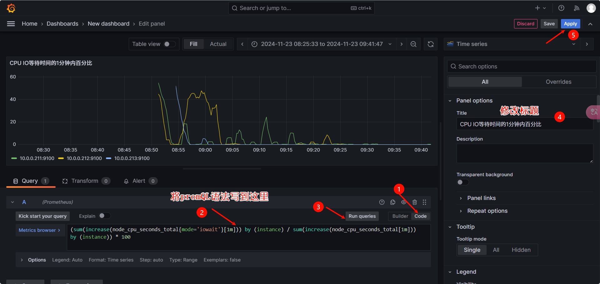Open the hamburger navigation menu

tap(11, 24)
